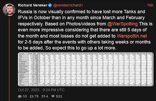Open the @WarSpotting mention
This screenshot has width=156, height=101.
122,24
